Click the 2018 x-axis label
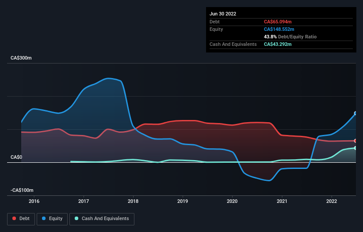This screenshot has height=232, width=363. coord(133,201)
